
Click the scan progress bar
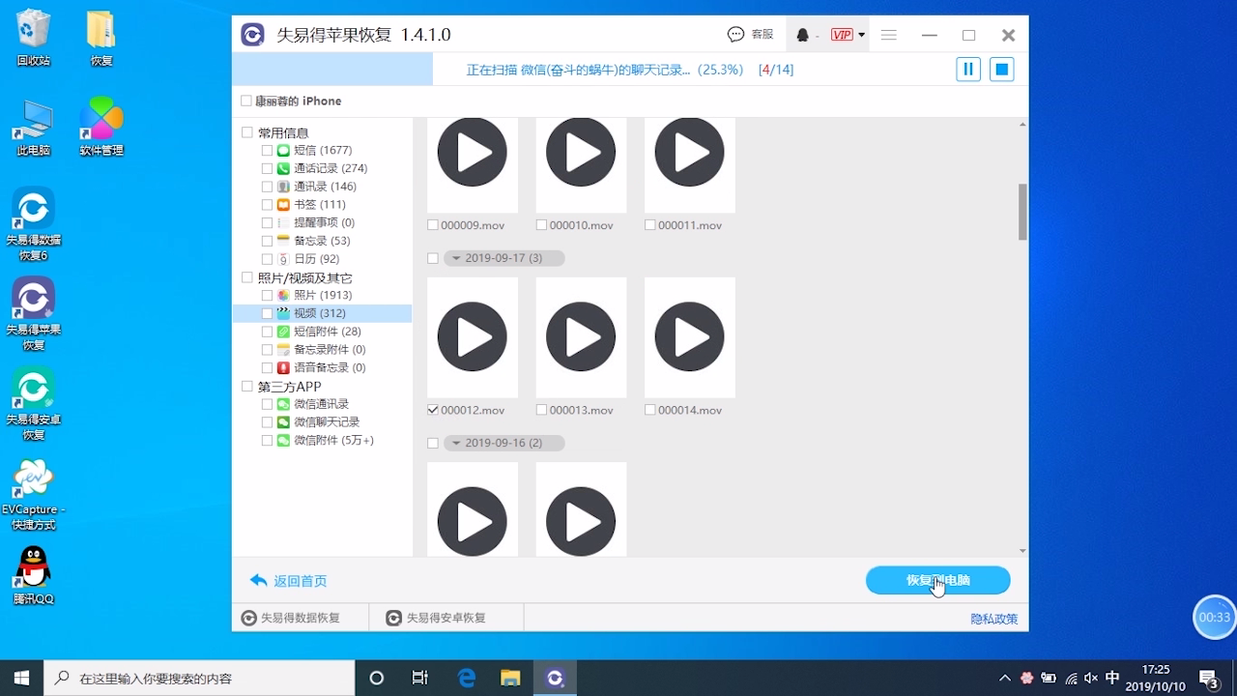[x=629, y=70]
